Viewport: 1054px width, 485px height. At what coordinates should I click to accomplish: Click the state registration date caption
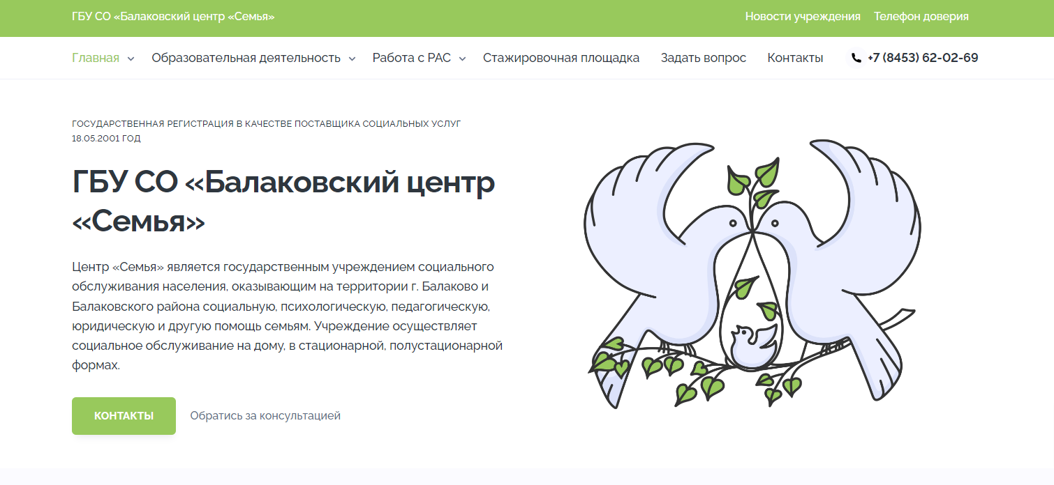point(266,131)
